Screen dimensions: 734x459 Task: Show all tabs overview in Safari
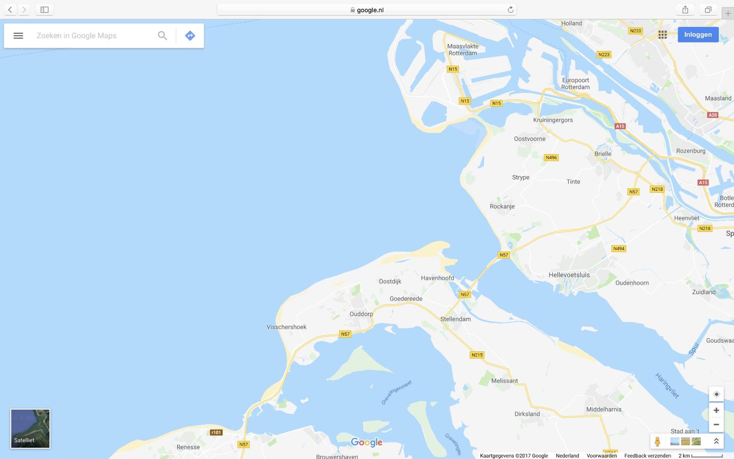[x=708, y=10]
